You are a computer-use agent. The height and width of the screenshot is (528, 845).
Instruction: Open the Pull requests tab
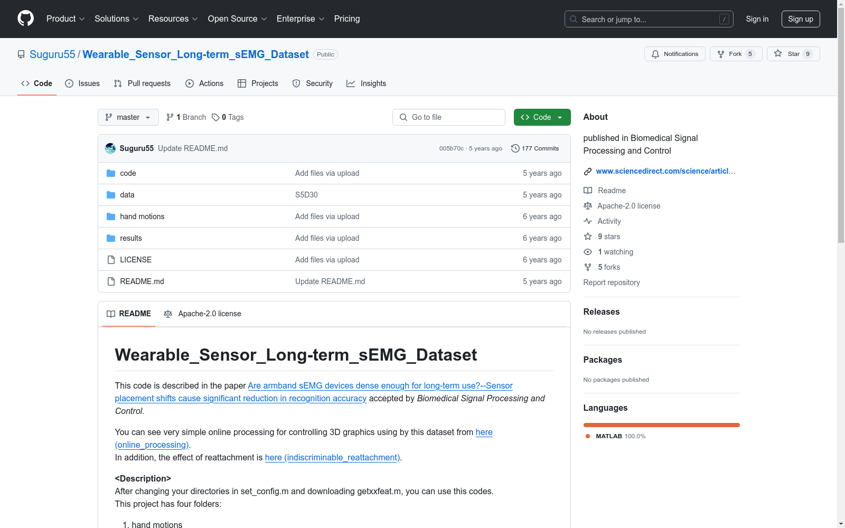[x=142, y=83]
